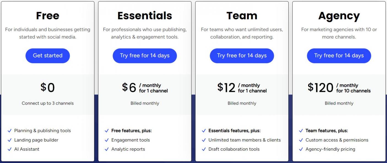Click checkmark next to AI Assistant
The image size is (387, 163).
[10, 149]
